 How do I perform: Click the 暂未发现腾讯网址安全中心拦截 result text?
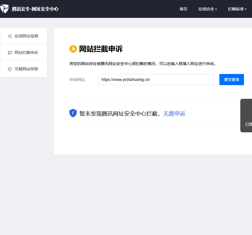point(118,114)
